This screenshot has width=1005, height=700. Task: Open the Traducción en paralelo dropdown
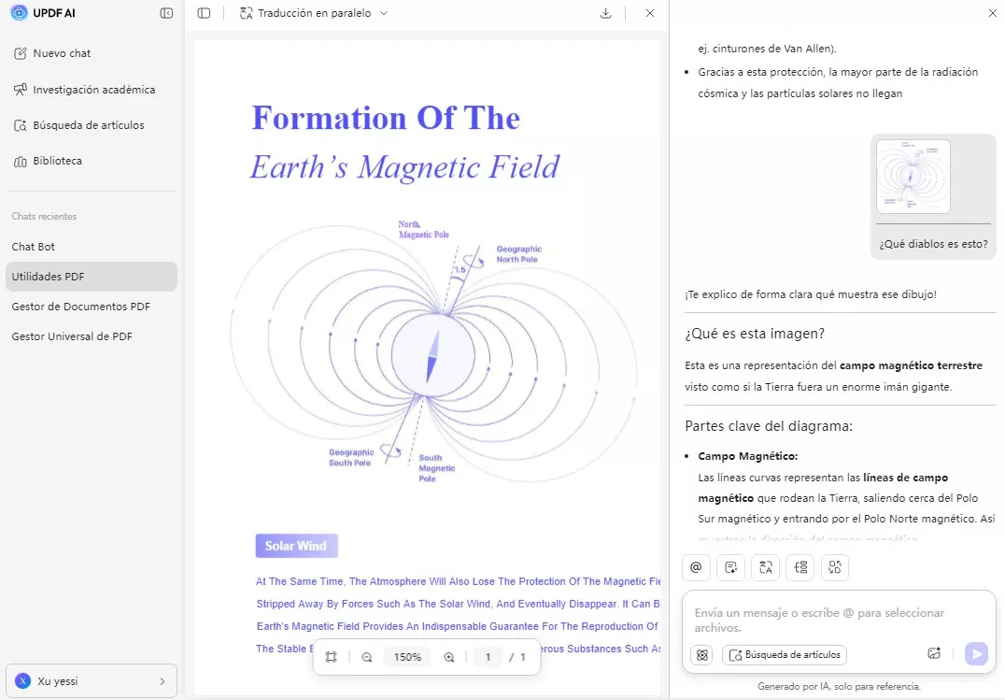click(314, 13)
